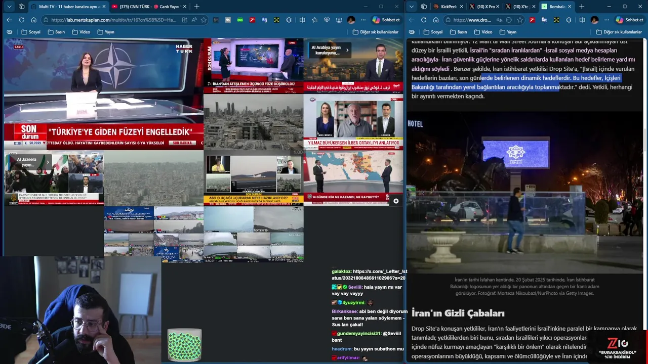The height and width of the screenshot is (364, 648).
Task: Switch to KickPeek tab
Action: [449, 7]
